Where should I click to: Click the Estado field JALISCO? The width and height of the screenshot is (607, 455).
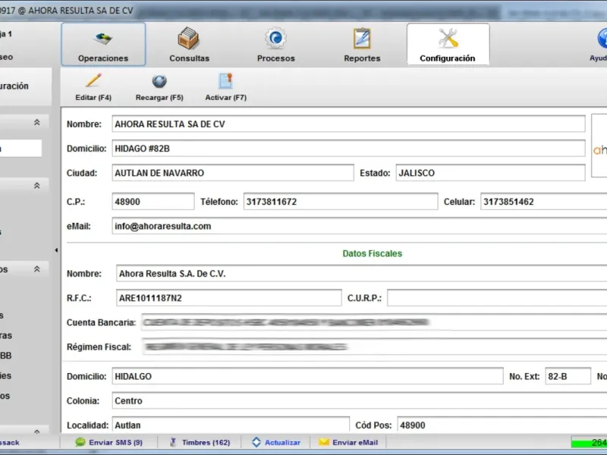click(490, 173)
